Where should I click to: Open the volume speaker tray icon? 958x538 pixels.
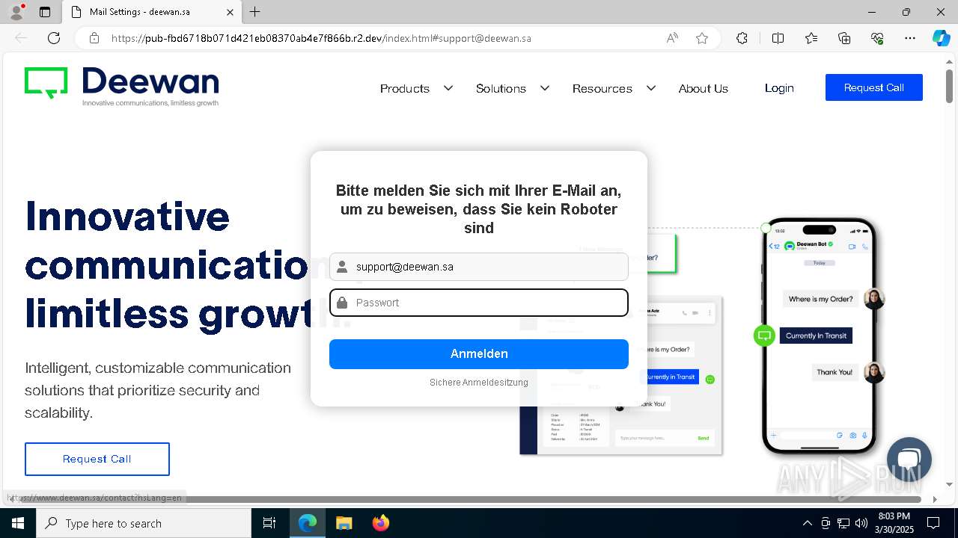(x=861, y=523)
